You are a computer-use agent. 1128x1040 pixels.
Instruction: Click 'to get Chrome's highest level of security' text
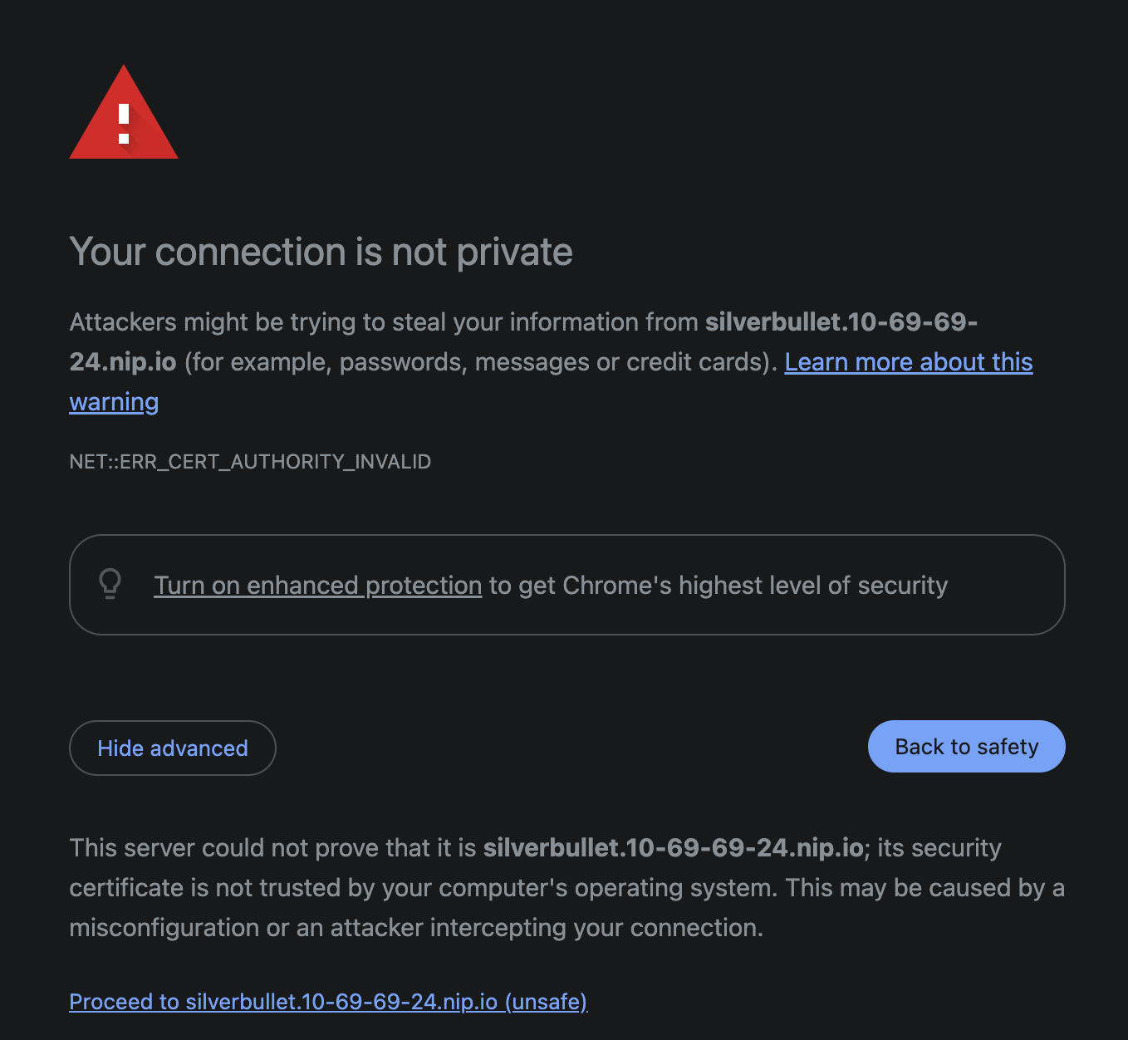click(x=718, y=586)
